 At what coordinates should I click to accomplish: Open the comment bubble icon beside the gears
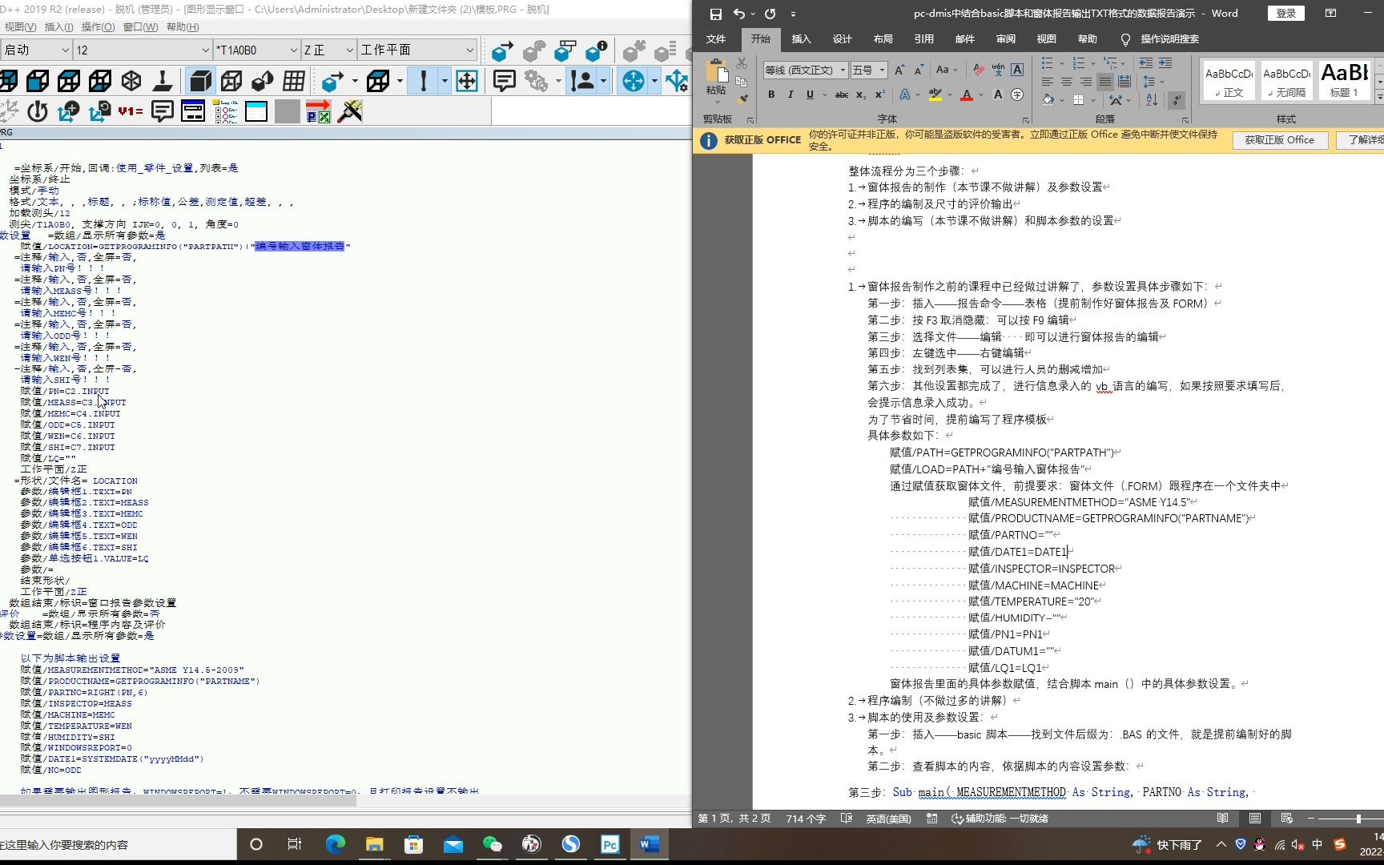coord(504,81)
